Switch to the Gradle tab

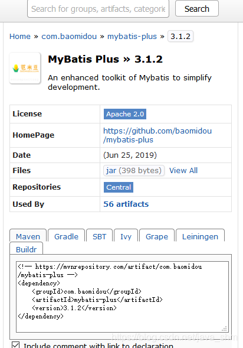[x=67, y=236]
